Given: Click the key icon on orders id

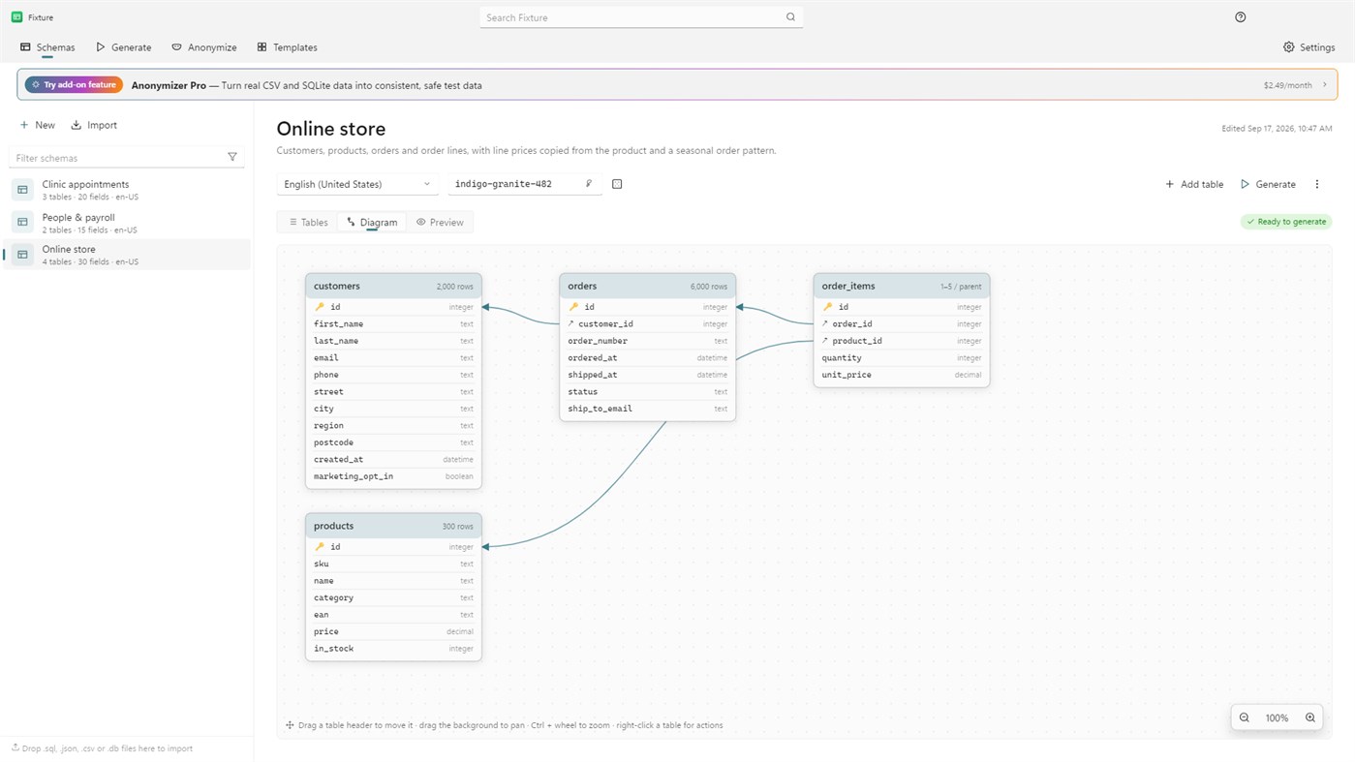Looking at the screenshot, I should tap(573, 307).
